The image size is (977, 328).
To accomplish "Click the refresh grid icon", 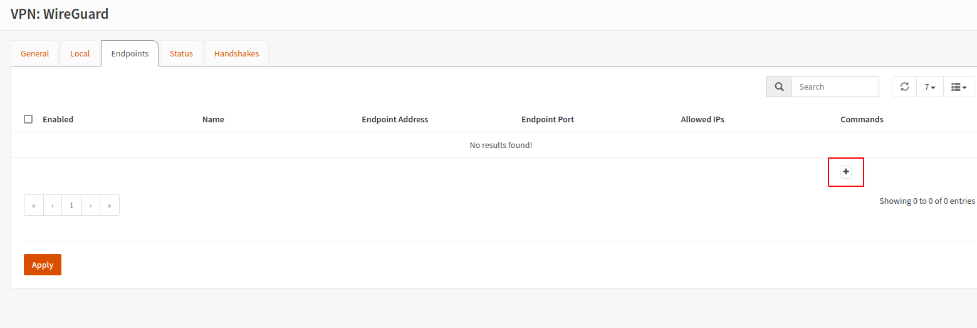I will [904, 87].
